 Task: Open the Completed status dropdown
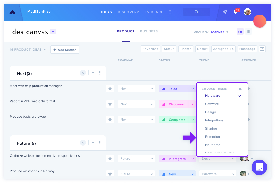[x=177, y=120]
